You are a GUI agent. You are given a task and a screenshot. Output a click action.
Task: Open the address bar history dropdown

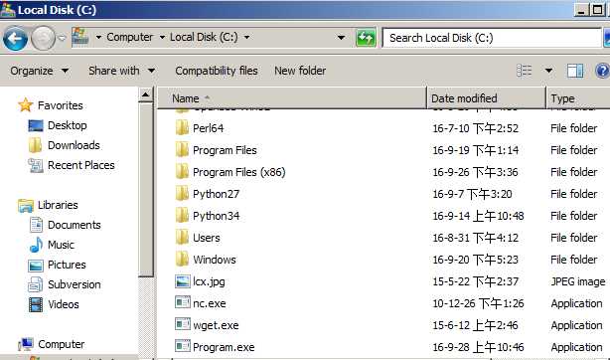pyautogui.click(x=341, y=38)
